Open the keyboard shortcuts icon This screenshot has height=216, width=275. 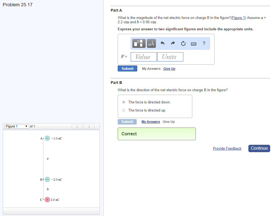coord(194,44)
